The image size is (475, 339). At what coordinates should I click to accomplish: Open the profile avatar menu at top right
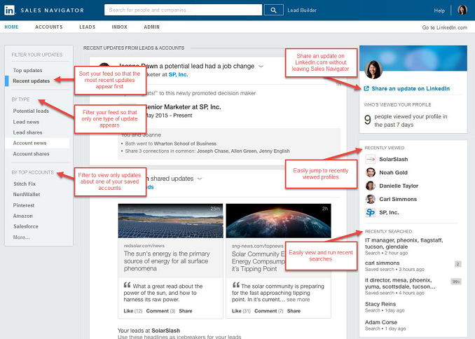(x=462, y=10)
